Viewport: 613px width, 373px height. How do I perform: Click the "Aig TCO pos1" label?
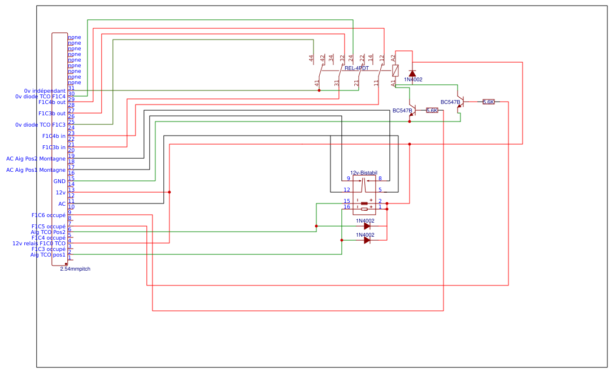click(48, 255)
